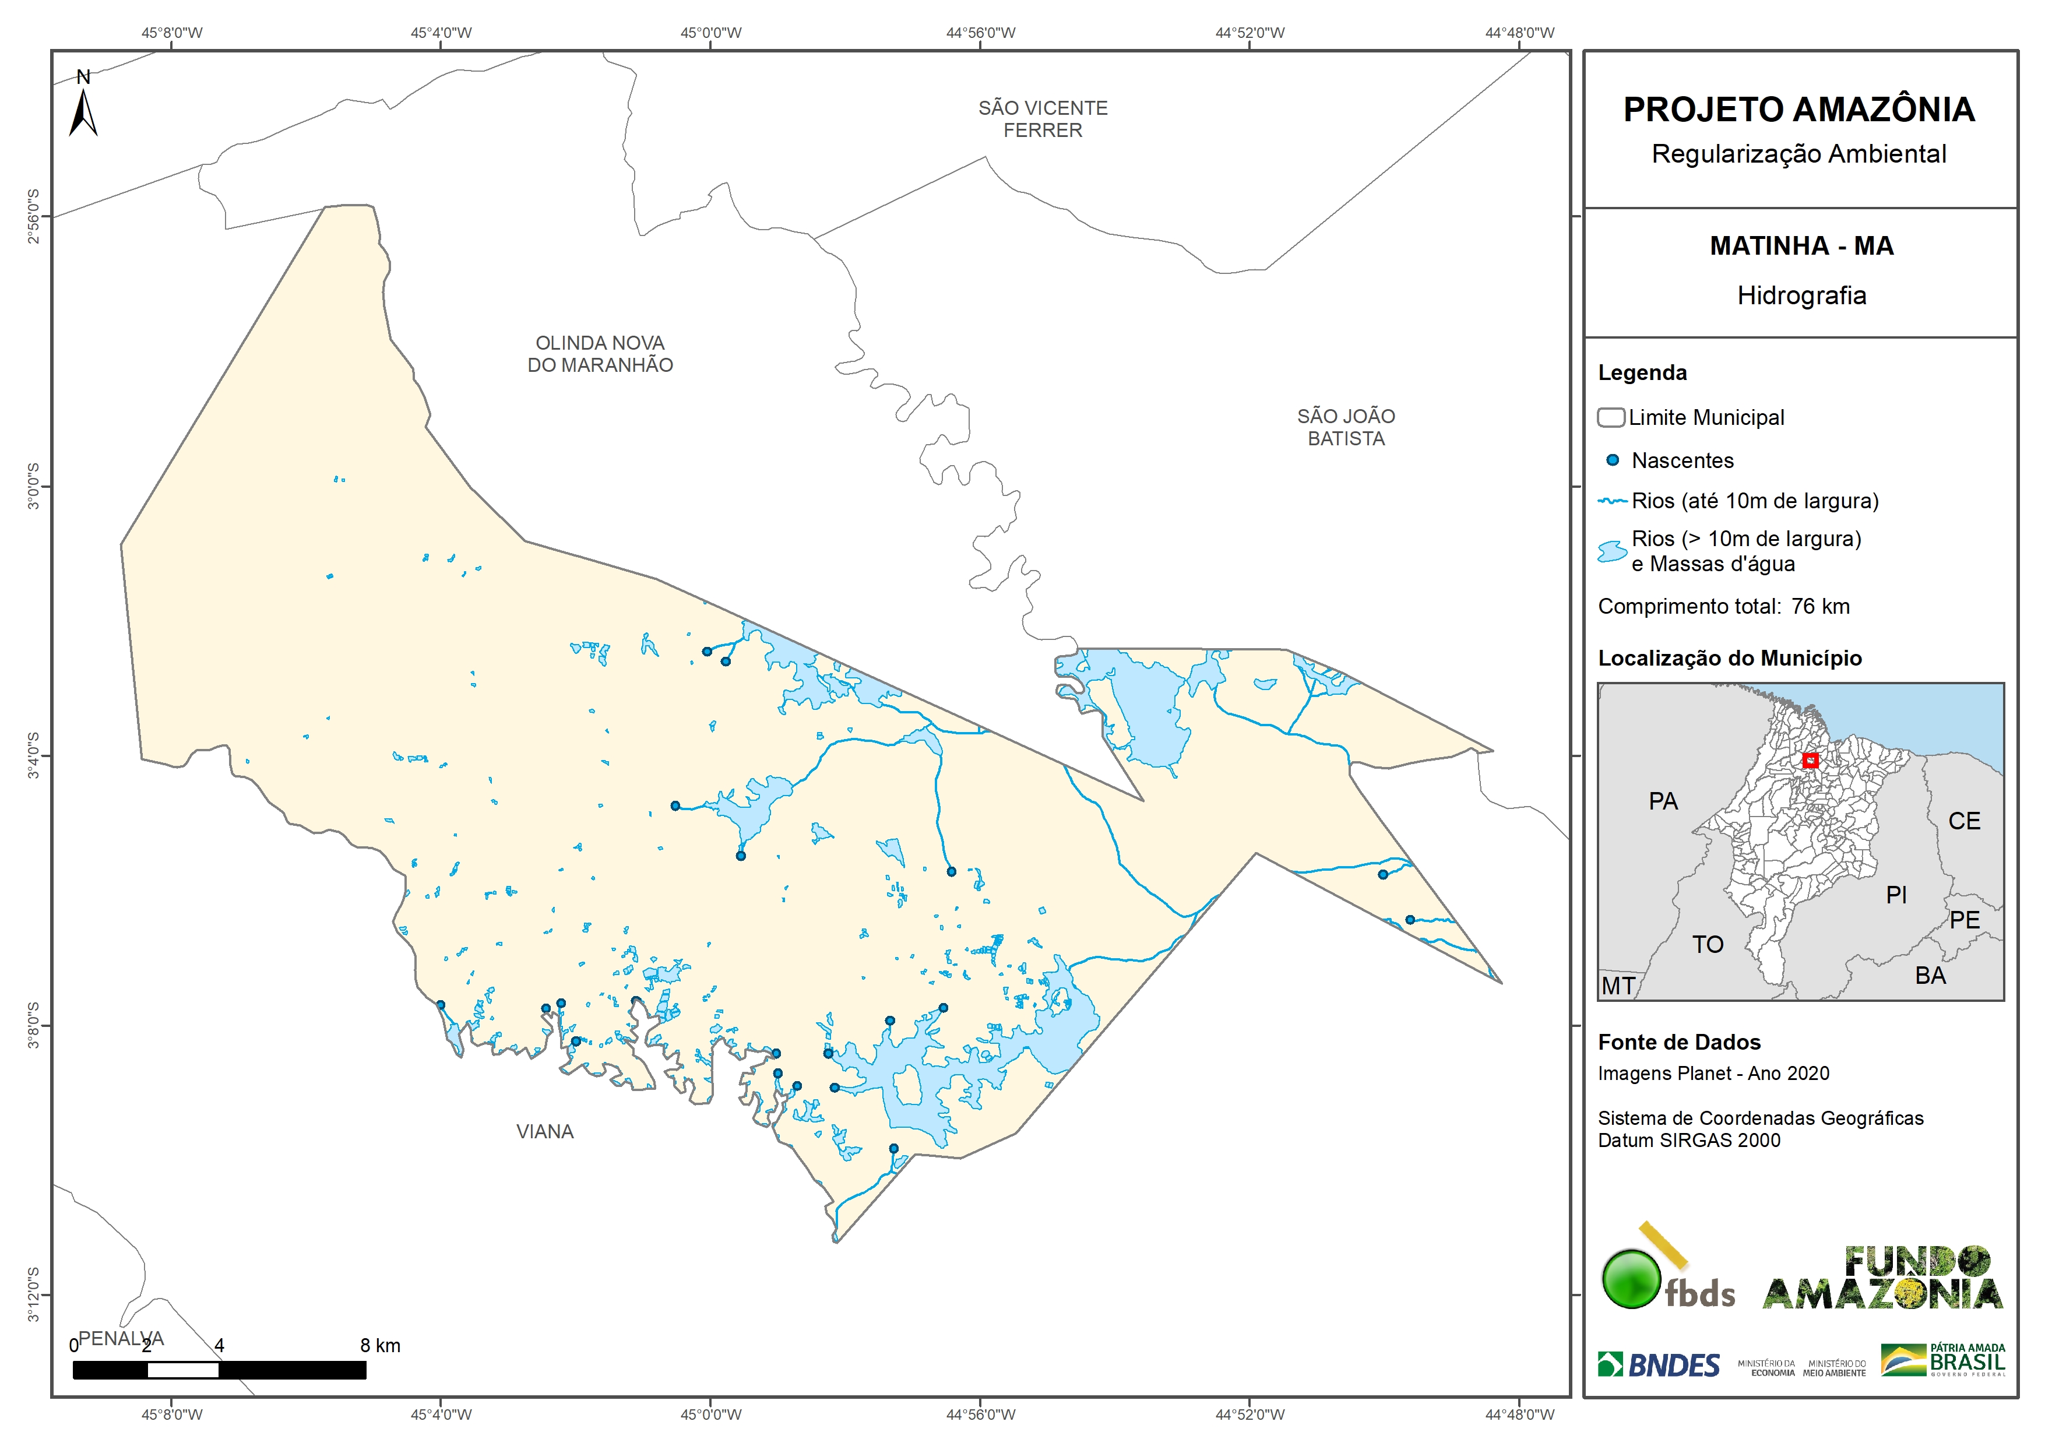
Task: Click the PA state label in inset map
Action: [x=1663, y=801]
